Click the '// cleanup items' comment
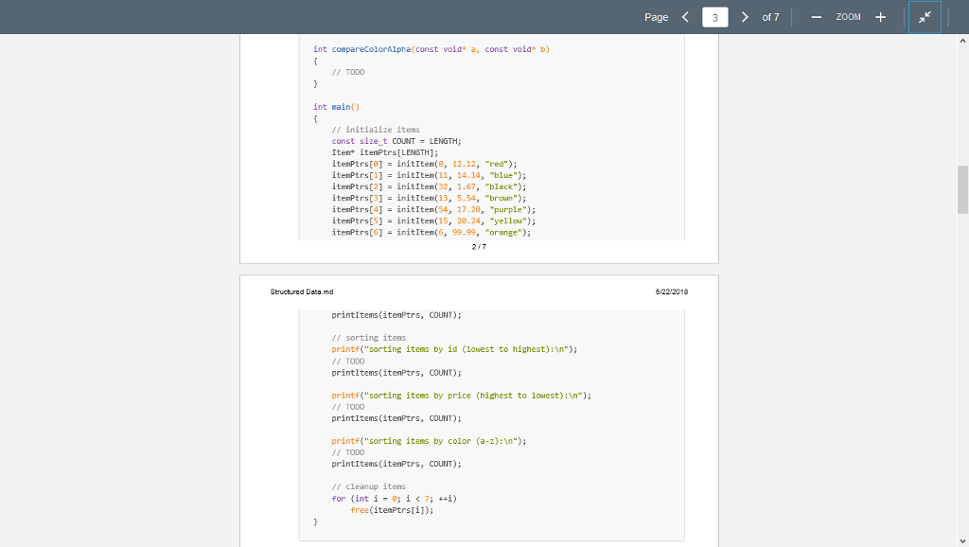 pos(368,486)
